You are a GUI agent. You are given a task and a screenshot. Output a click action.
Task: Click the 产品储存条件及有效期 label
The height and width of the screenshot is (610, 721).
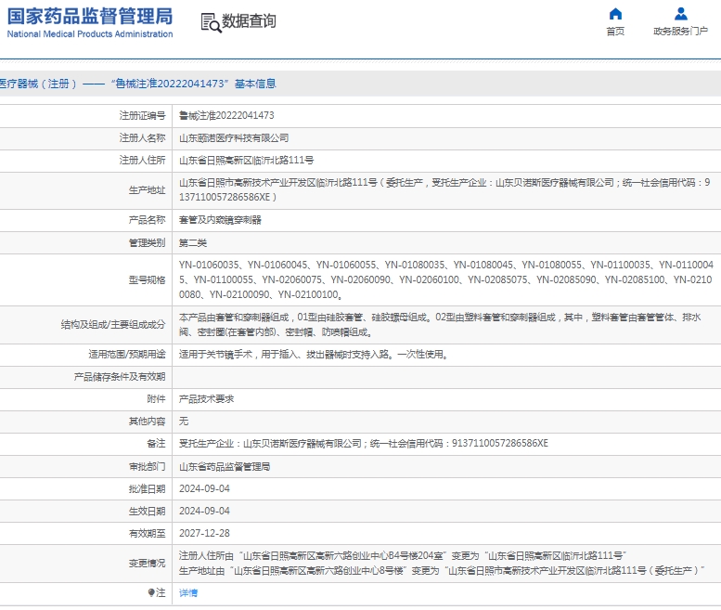120,377
